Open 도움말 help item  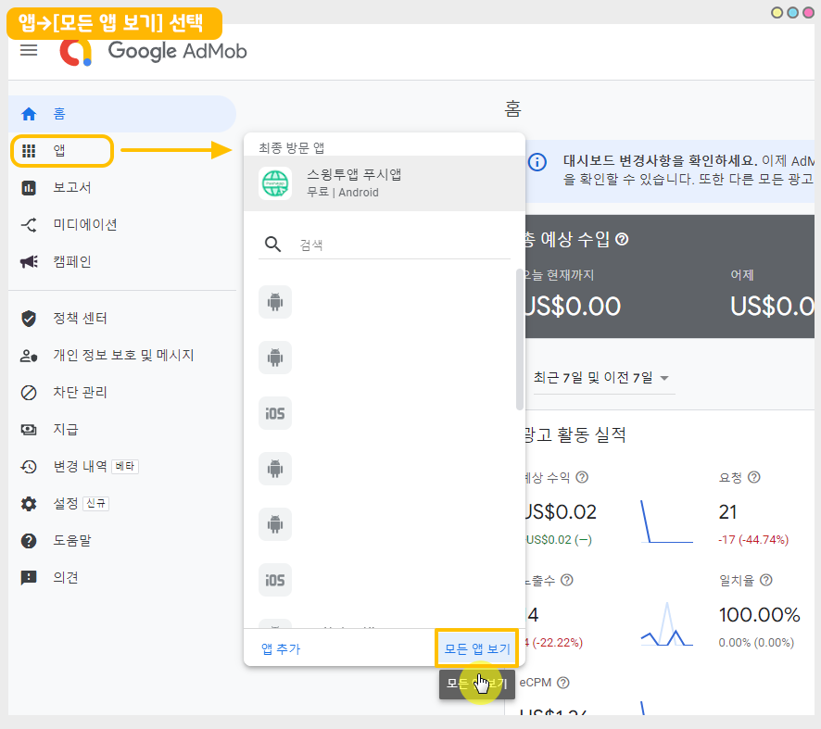click(71, 541)
